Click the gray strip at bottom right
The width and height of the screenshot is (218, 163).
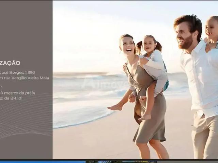coord(187,162)
